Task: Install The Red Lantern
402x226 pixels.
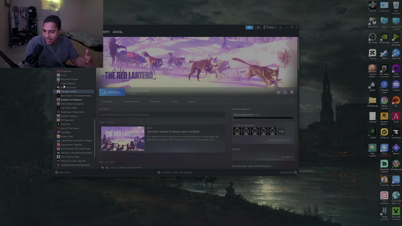Action: (112, 92)
